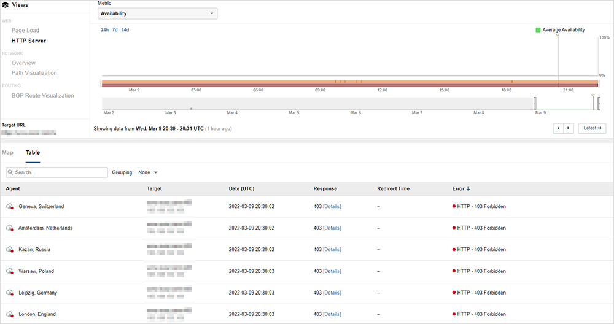
Task: Click the London, England agent cloud icon
Action: pyautogui.click(x=10, y=314)
